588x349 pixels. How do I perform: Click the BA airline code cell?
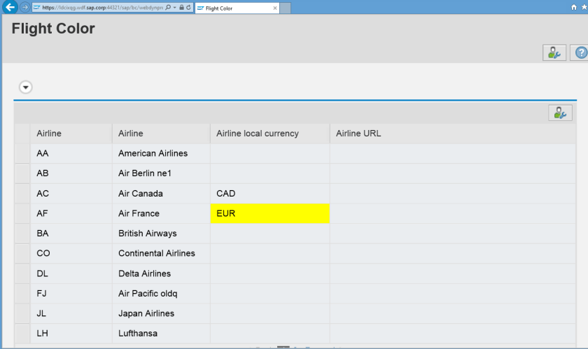pyautogui.click(x=71, y=233)
